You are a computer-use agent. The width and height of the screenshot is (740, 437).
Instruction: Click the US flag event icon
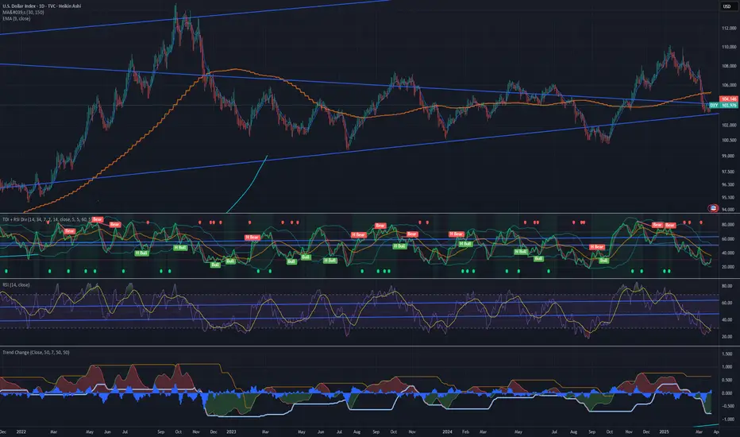click(x=713, y=208)
